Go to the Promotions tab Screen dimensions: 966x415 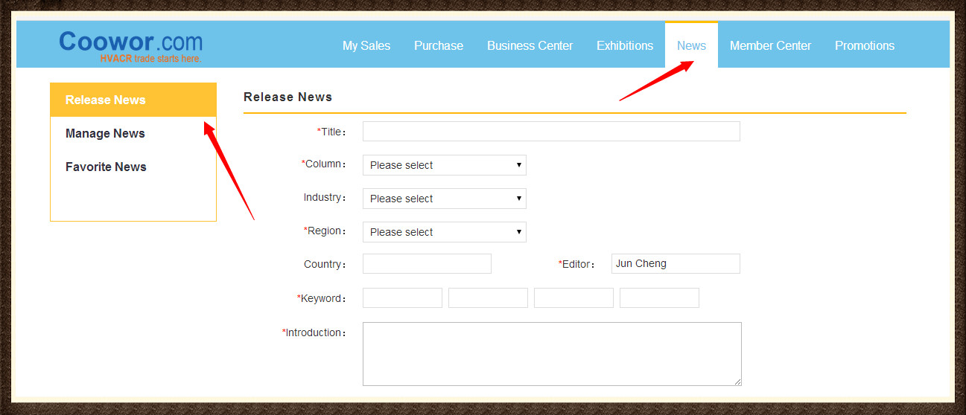pos(864,45)
